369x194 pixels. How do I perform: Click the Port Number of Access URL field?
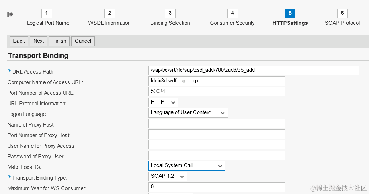point(217,92)
